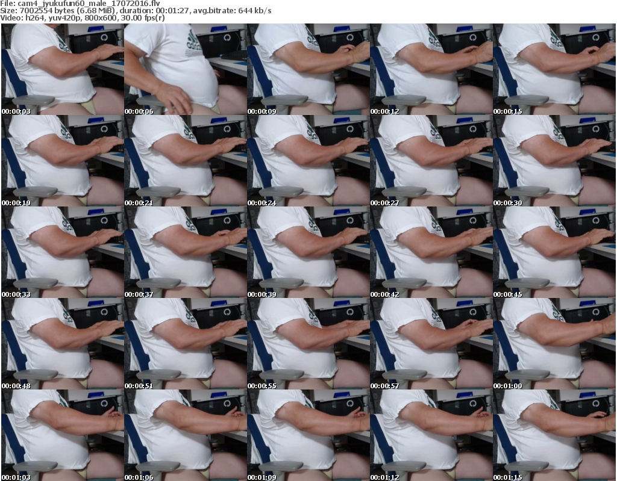The height and width of the screenshot is (481, 617).
Task: Select thumbnail frame at 00:00:03
Action: point(63,69)
